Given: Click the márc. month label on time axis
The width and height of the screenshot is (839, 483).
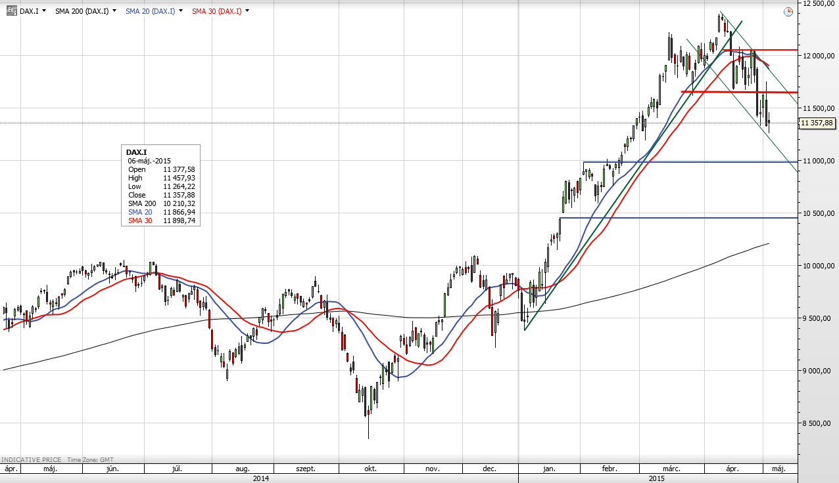Looking at the screenshot, I should (671, 469).
